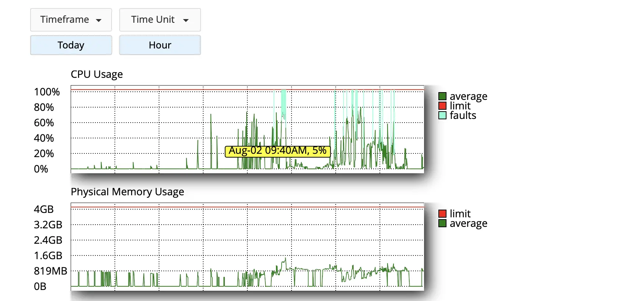Click the Physical Memory Usage chart title
This screenshot has width=625, height=301.
point(127,192)
